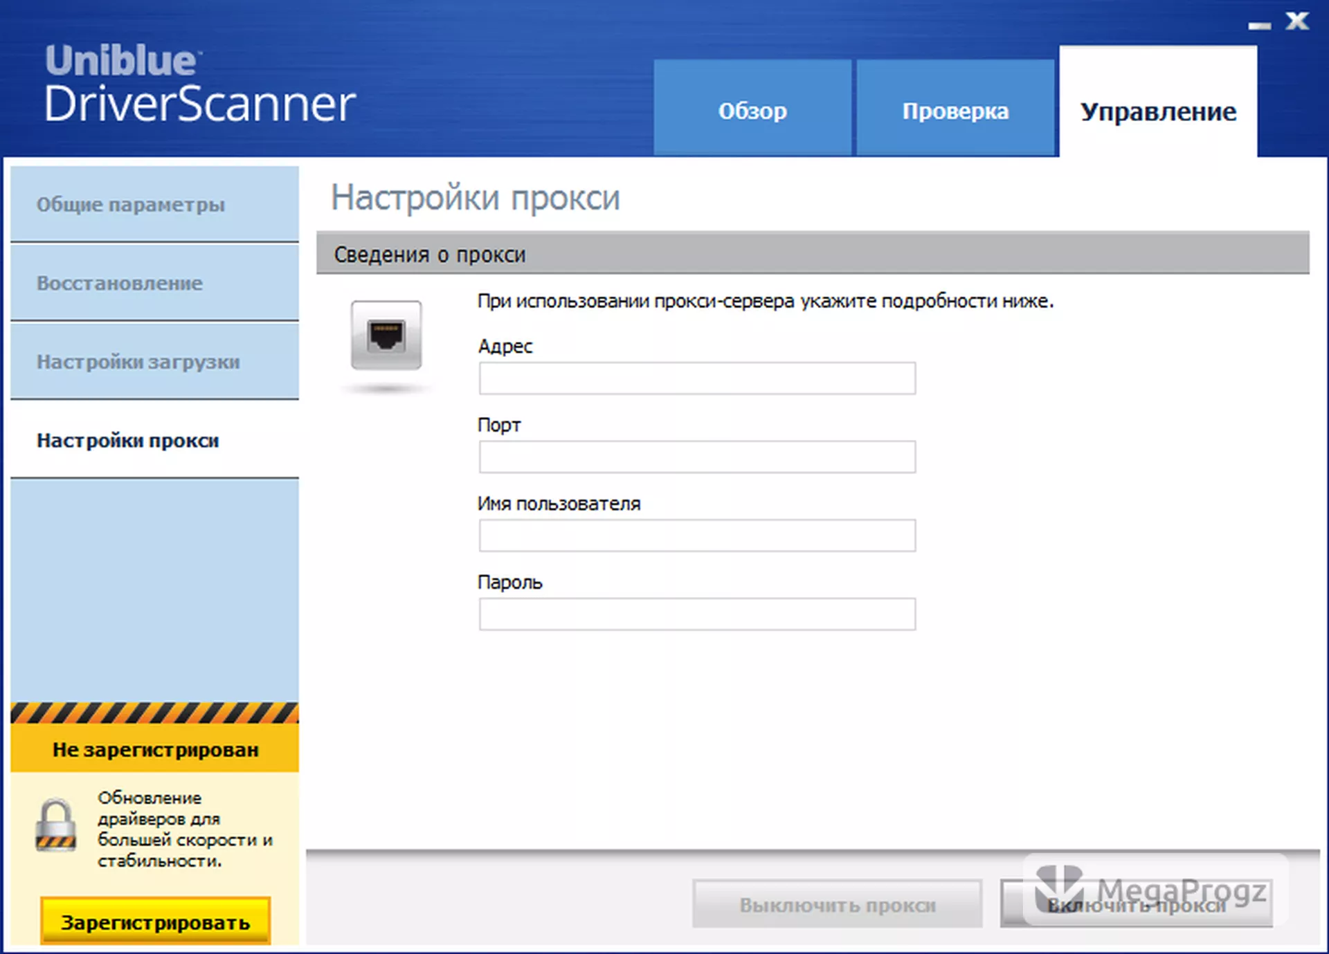This screenshot has width=1329, height=954.
Task: Focus the Порт input field
Action: (697, 457)
